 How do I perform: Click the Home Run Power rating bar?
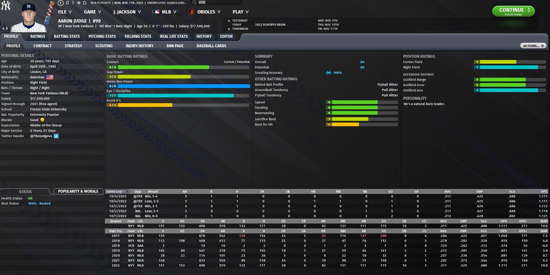pyautogui.click(x=178, y=86)
